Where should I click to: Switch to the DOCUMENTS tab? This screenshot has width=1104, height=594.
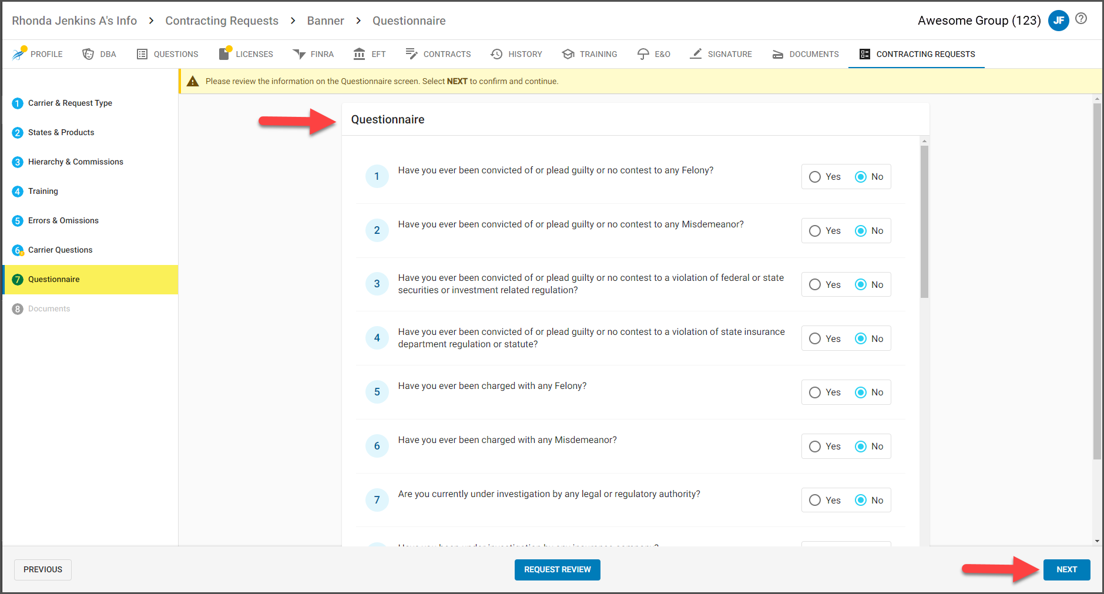click(x=805, y=54)
